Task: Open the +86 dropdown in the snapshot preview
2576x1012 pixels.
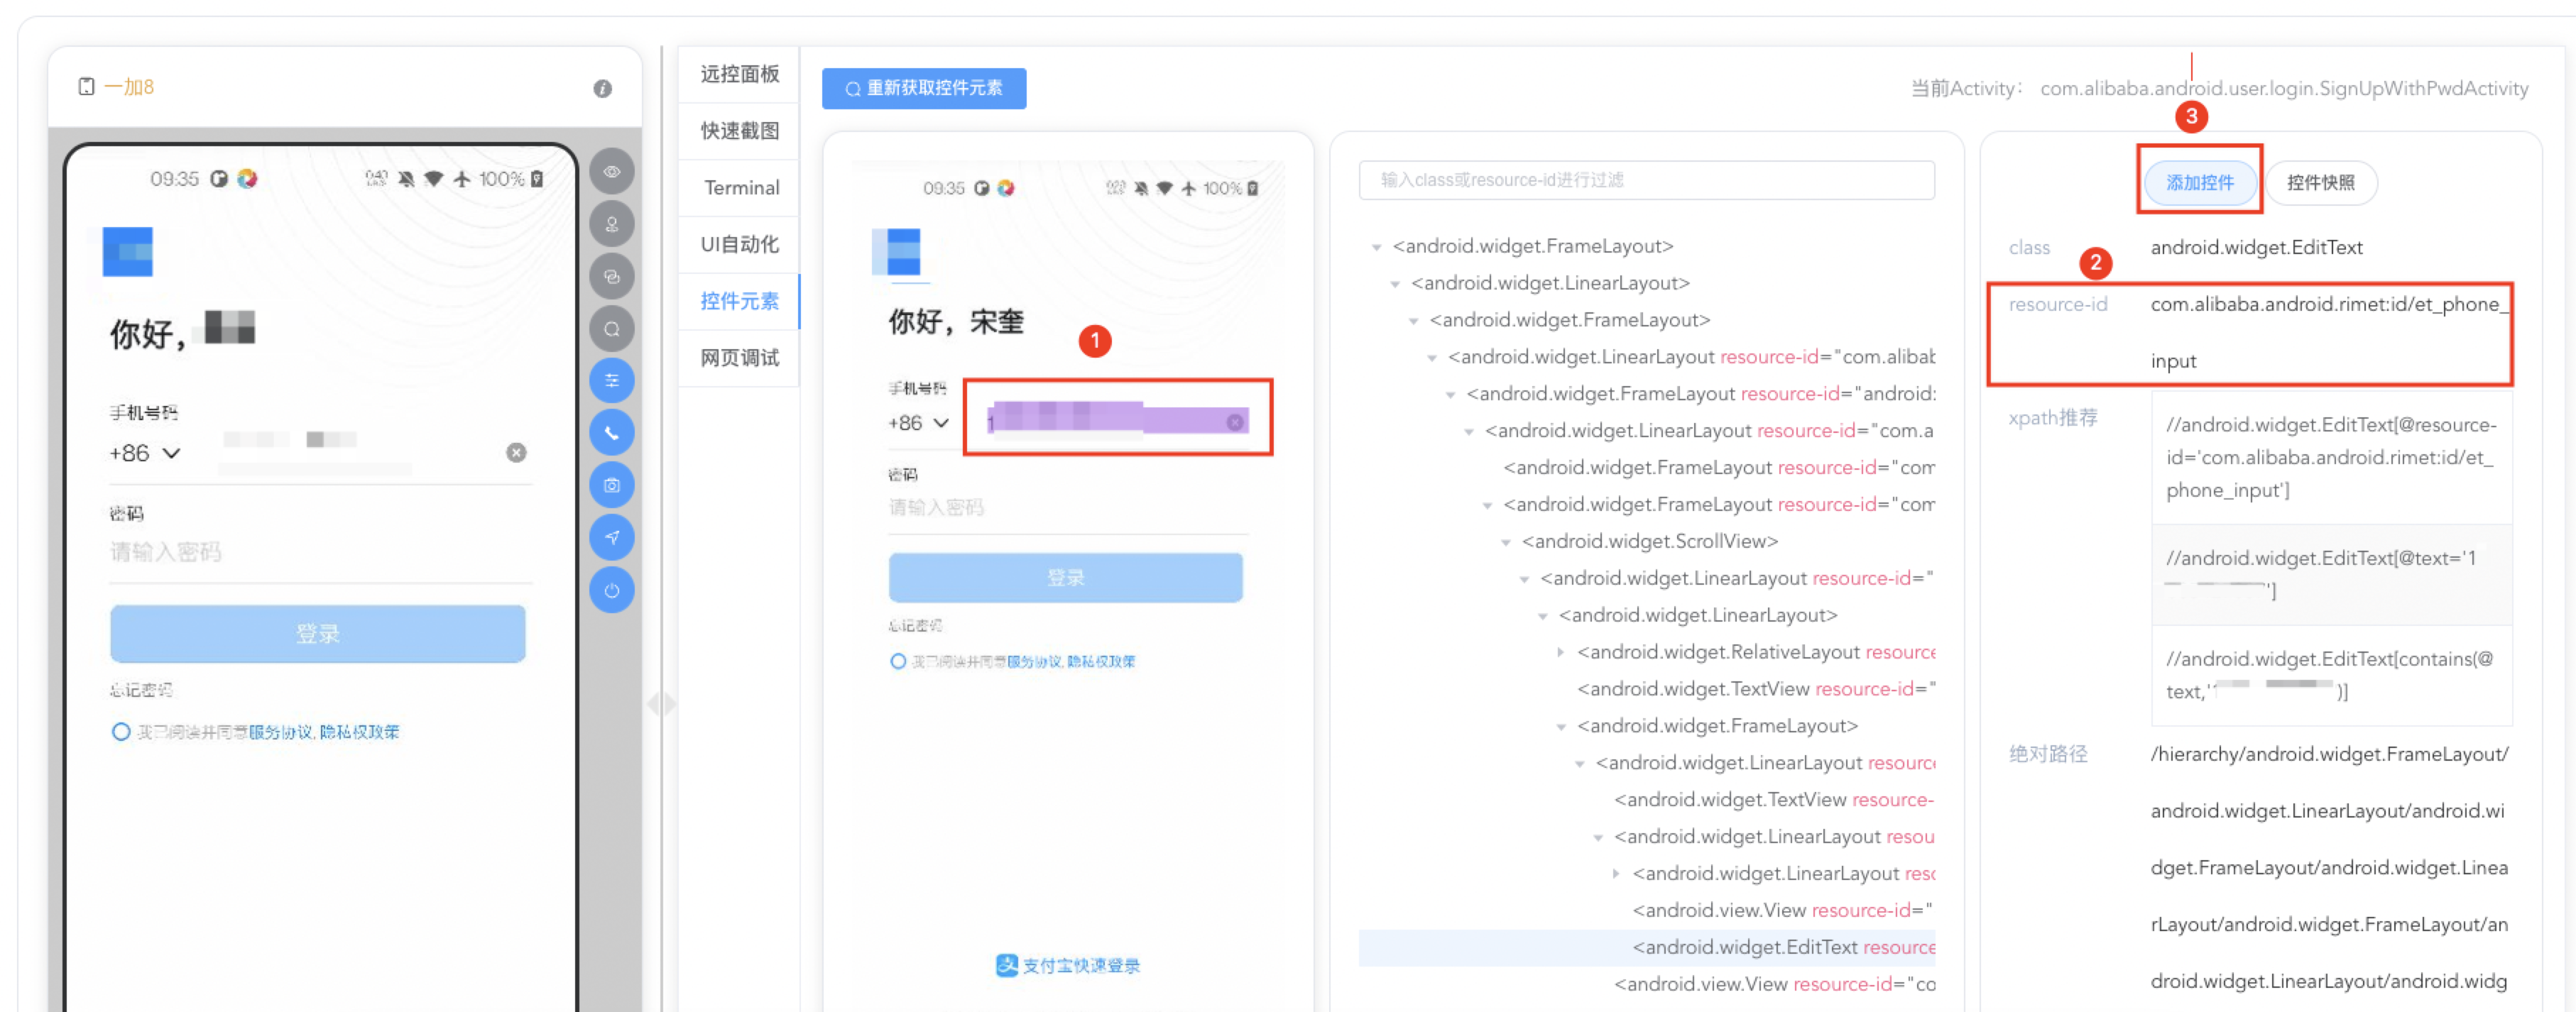Action: pos(918,424)
